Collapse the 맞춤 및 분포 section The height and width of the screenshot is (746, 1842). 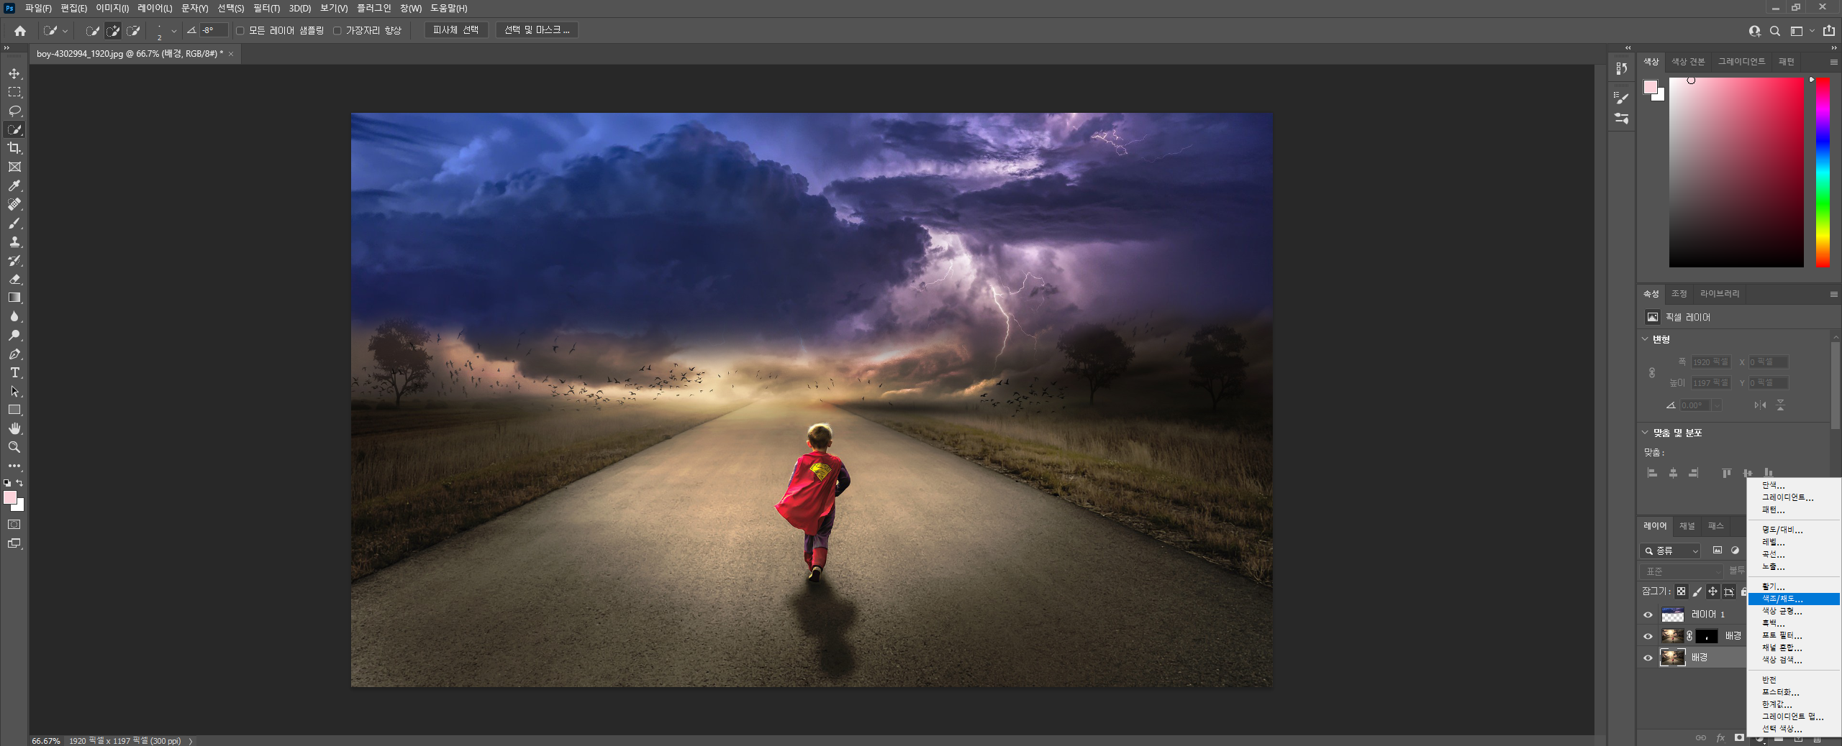(1645, 433)
